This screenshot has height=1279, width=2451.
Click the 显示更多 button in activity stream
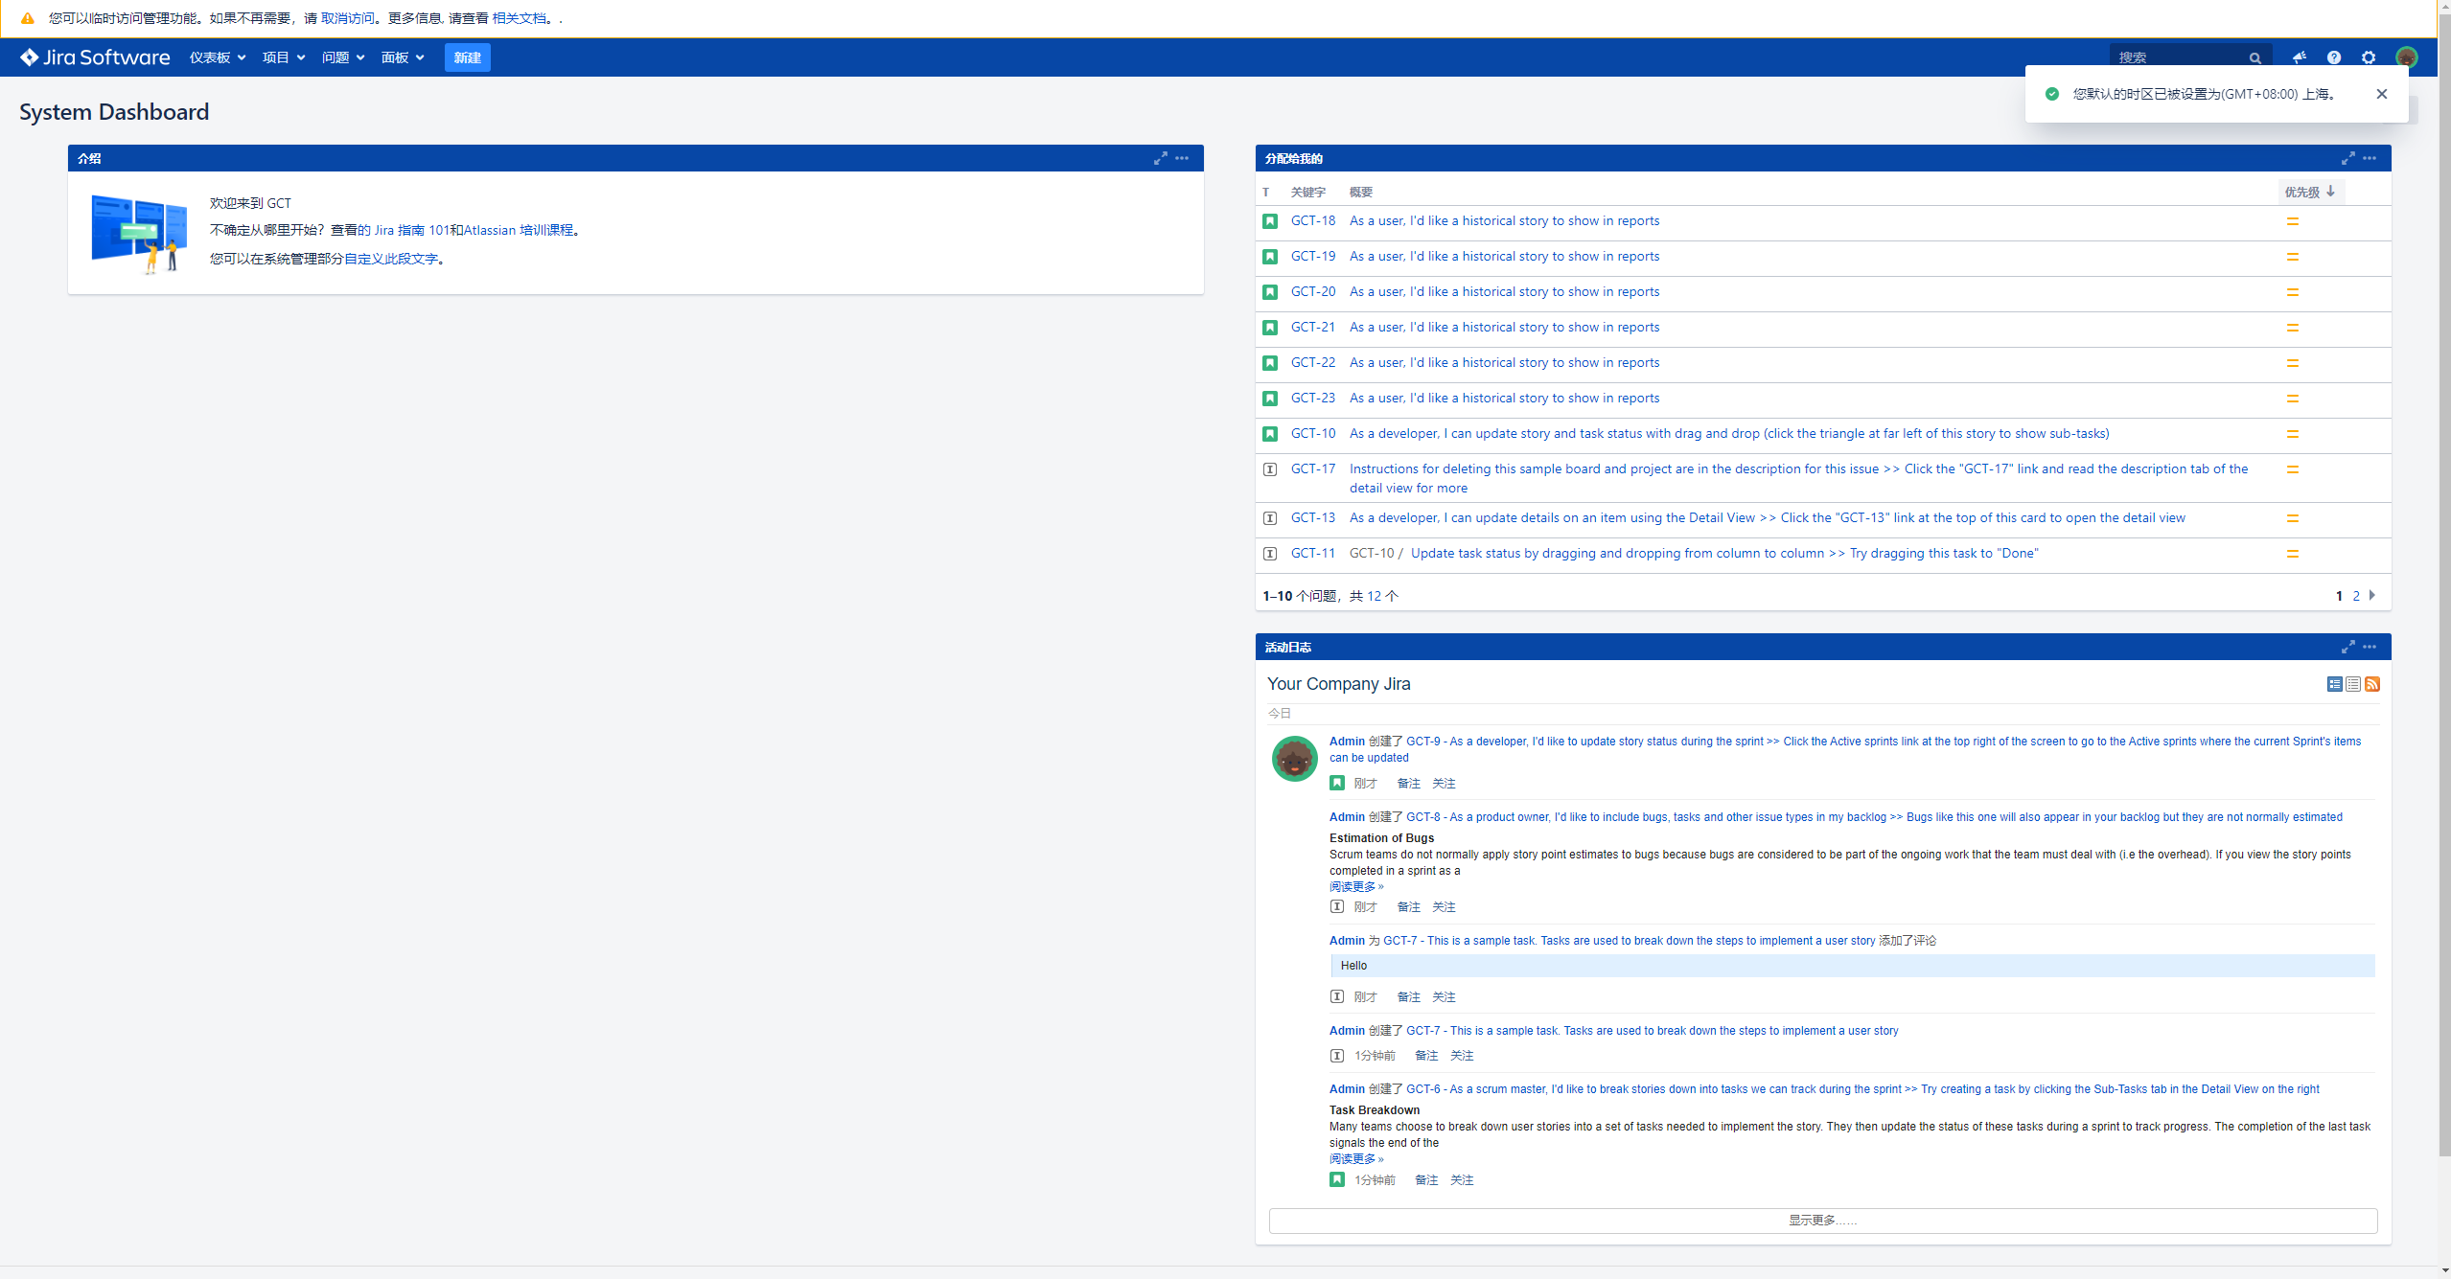(x=1822, y=1221)
